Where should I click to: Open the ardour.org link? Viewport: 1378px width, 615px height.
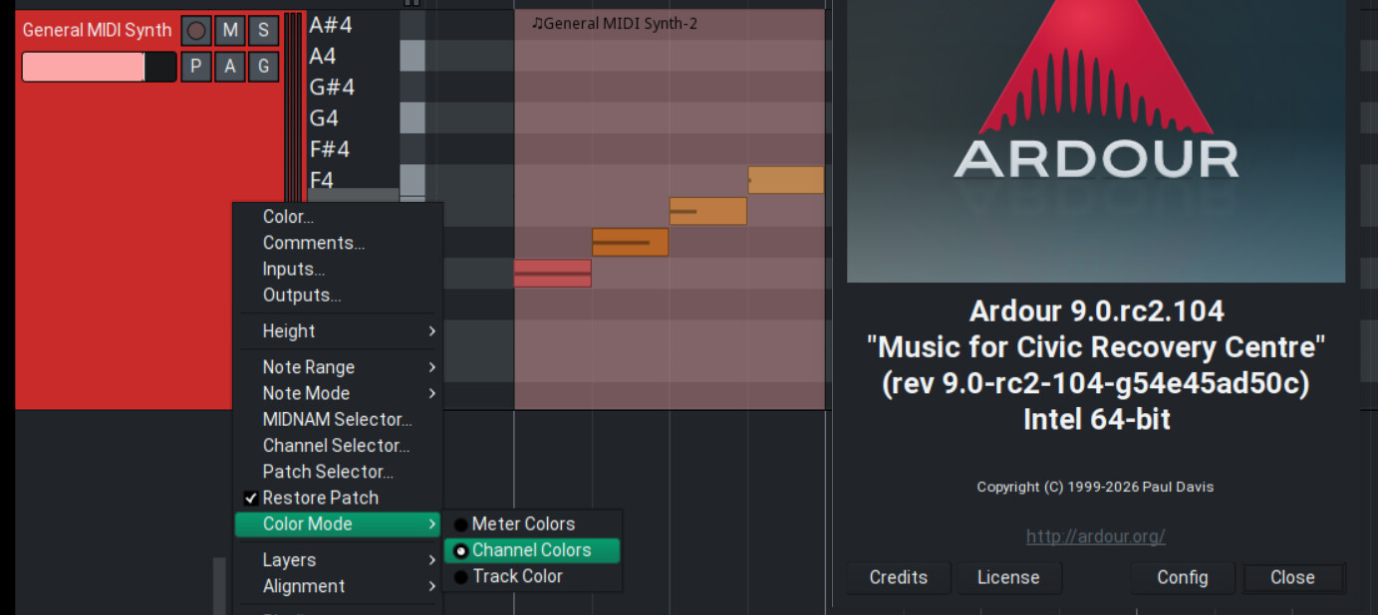click(1095, 536)
